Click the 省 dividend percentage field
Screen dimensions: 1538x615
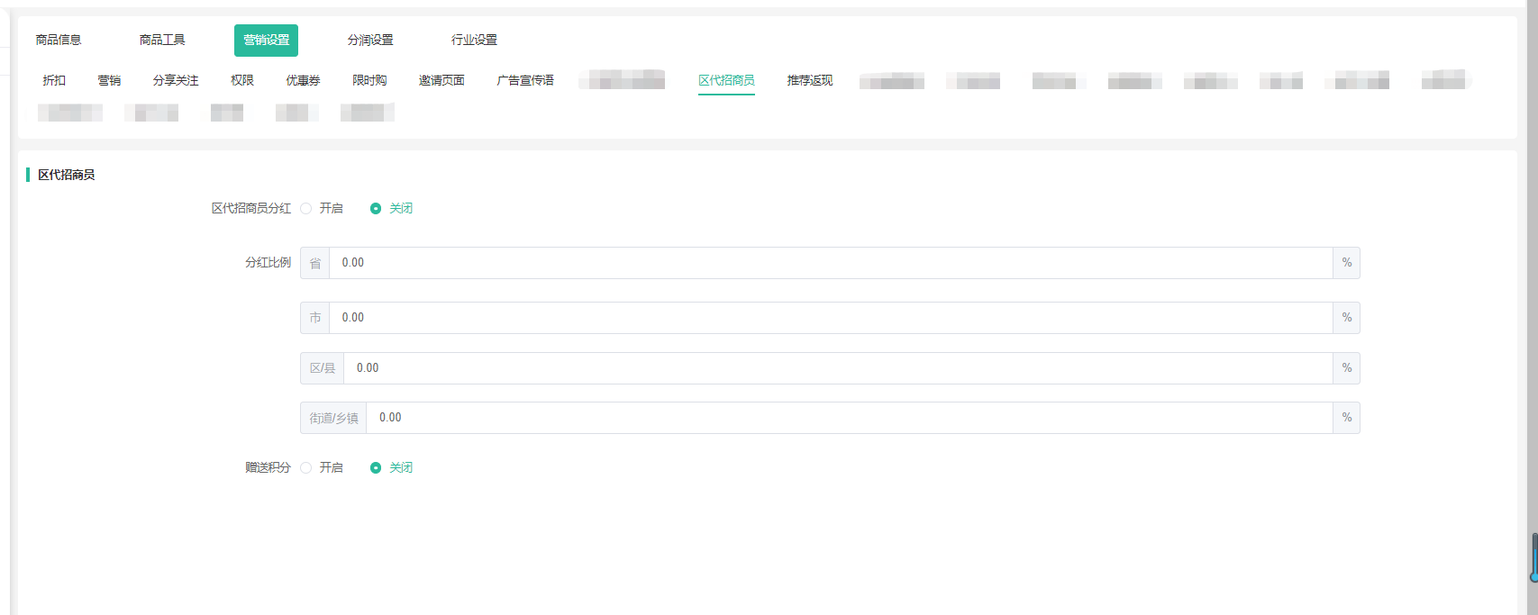tap(829, 263)
